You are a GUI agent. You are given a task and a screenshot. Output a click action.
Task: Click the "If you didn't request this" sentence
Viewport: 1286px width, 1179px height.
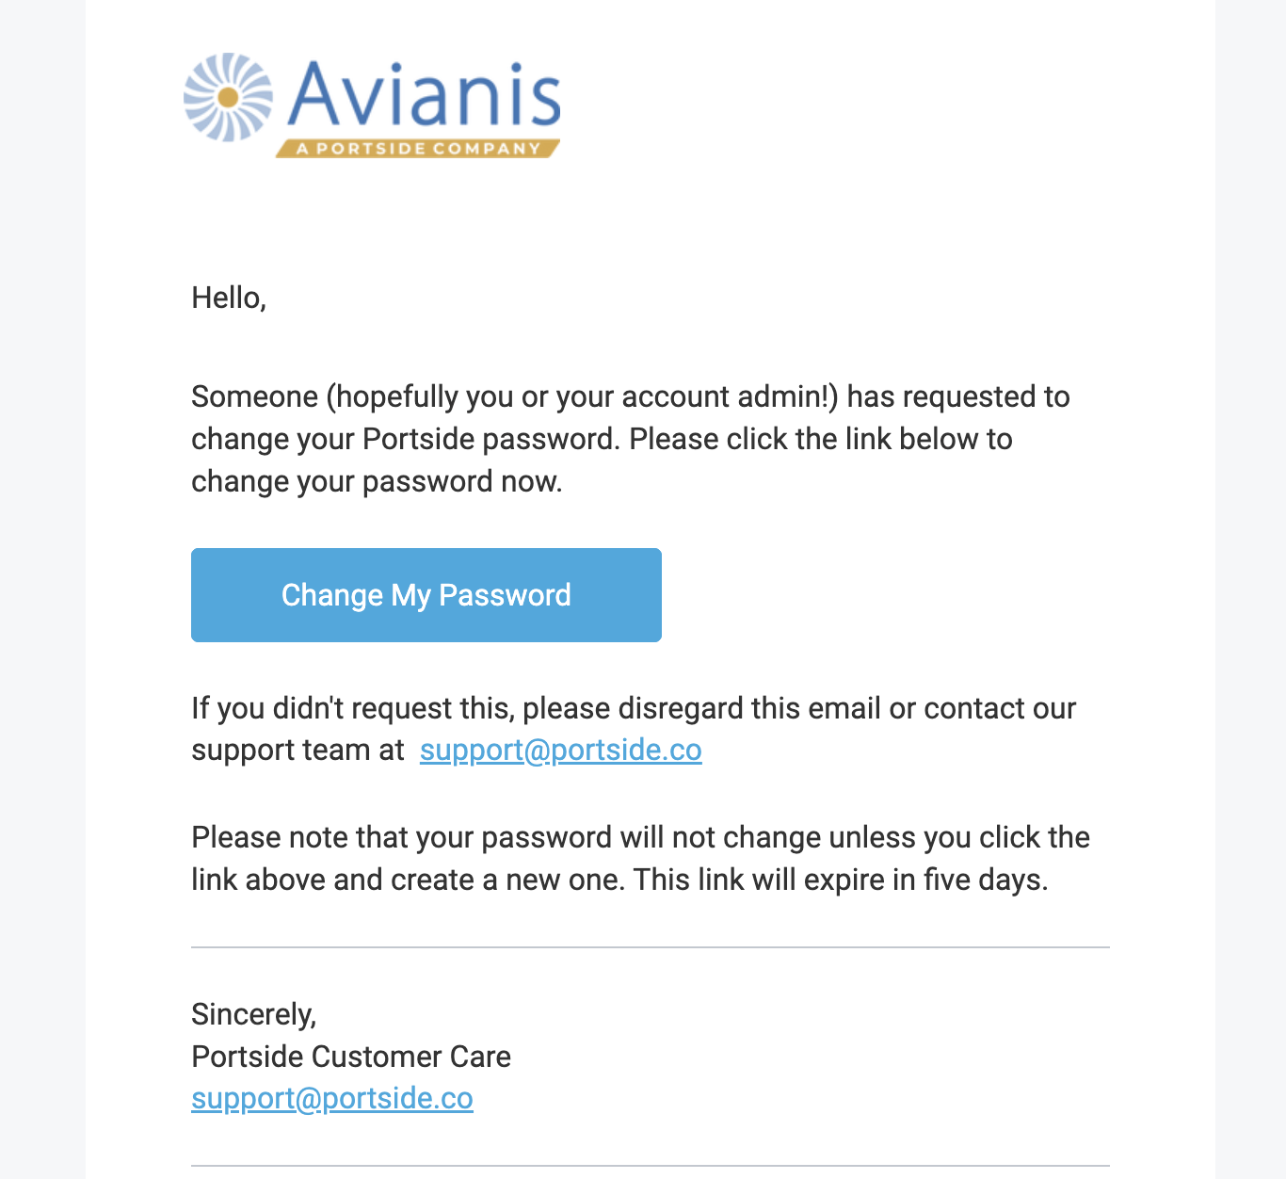pos(352,708)
